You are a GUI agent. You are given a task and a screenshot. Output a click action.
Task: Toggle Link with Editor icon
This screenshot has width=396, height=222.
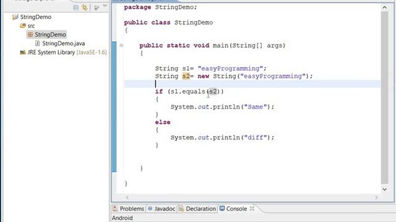85,7
